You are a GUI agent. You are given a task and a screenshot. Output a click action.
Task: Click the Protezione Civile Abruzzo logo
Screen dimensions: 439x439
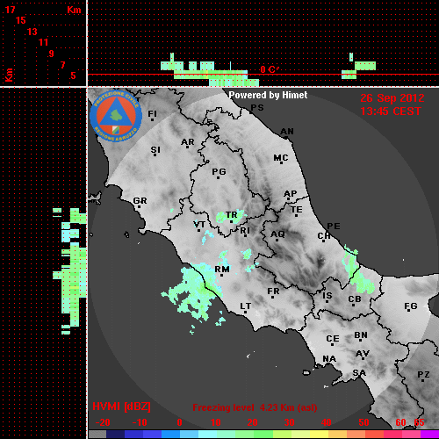coord(116,117)
